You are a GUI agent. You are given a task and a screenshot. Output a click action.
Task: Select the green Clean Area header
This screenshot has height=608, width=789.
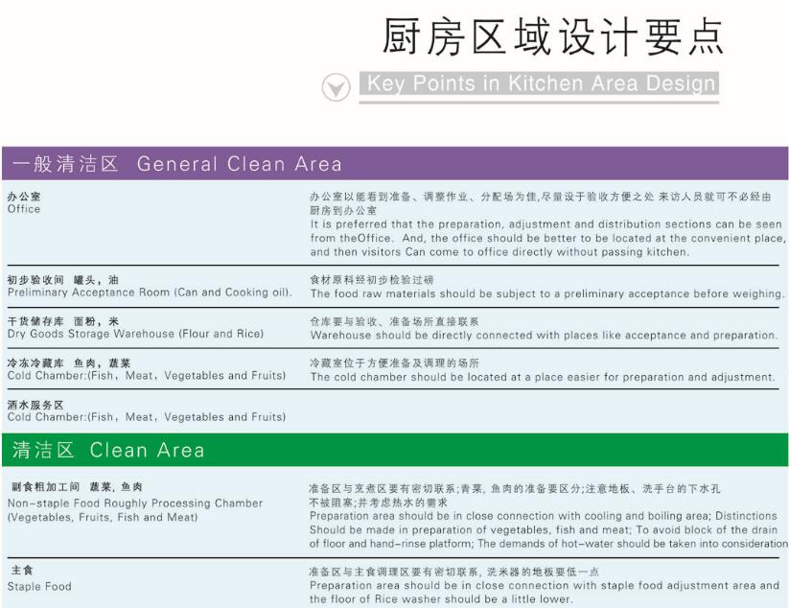coord(394,450)
